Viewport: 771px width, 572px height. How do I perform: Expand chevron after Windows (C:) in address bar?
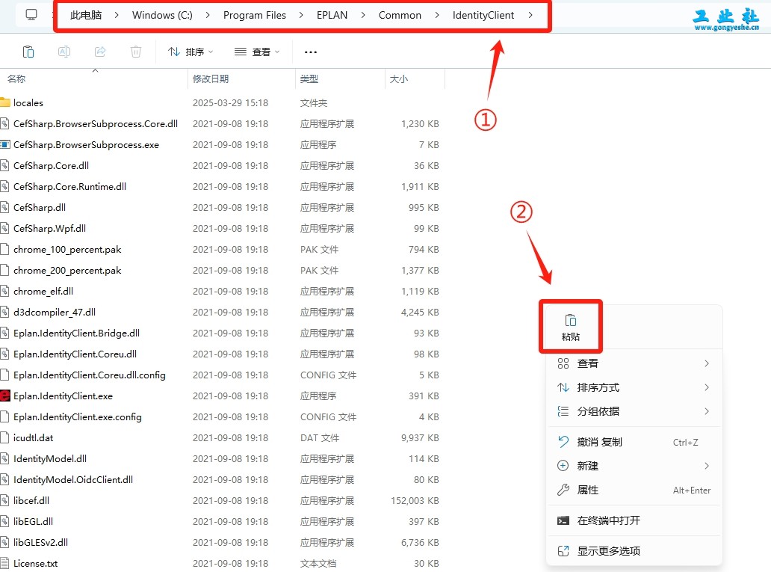coord(208,15)
